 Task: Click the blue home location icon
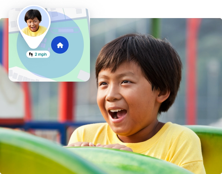[60, 45]
